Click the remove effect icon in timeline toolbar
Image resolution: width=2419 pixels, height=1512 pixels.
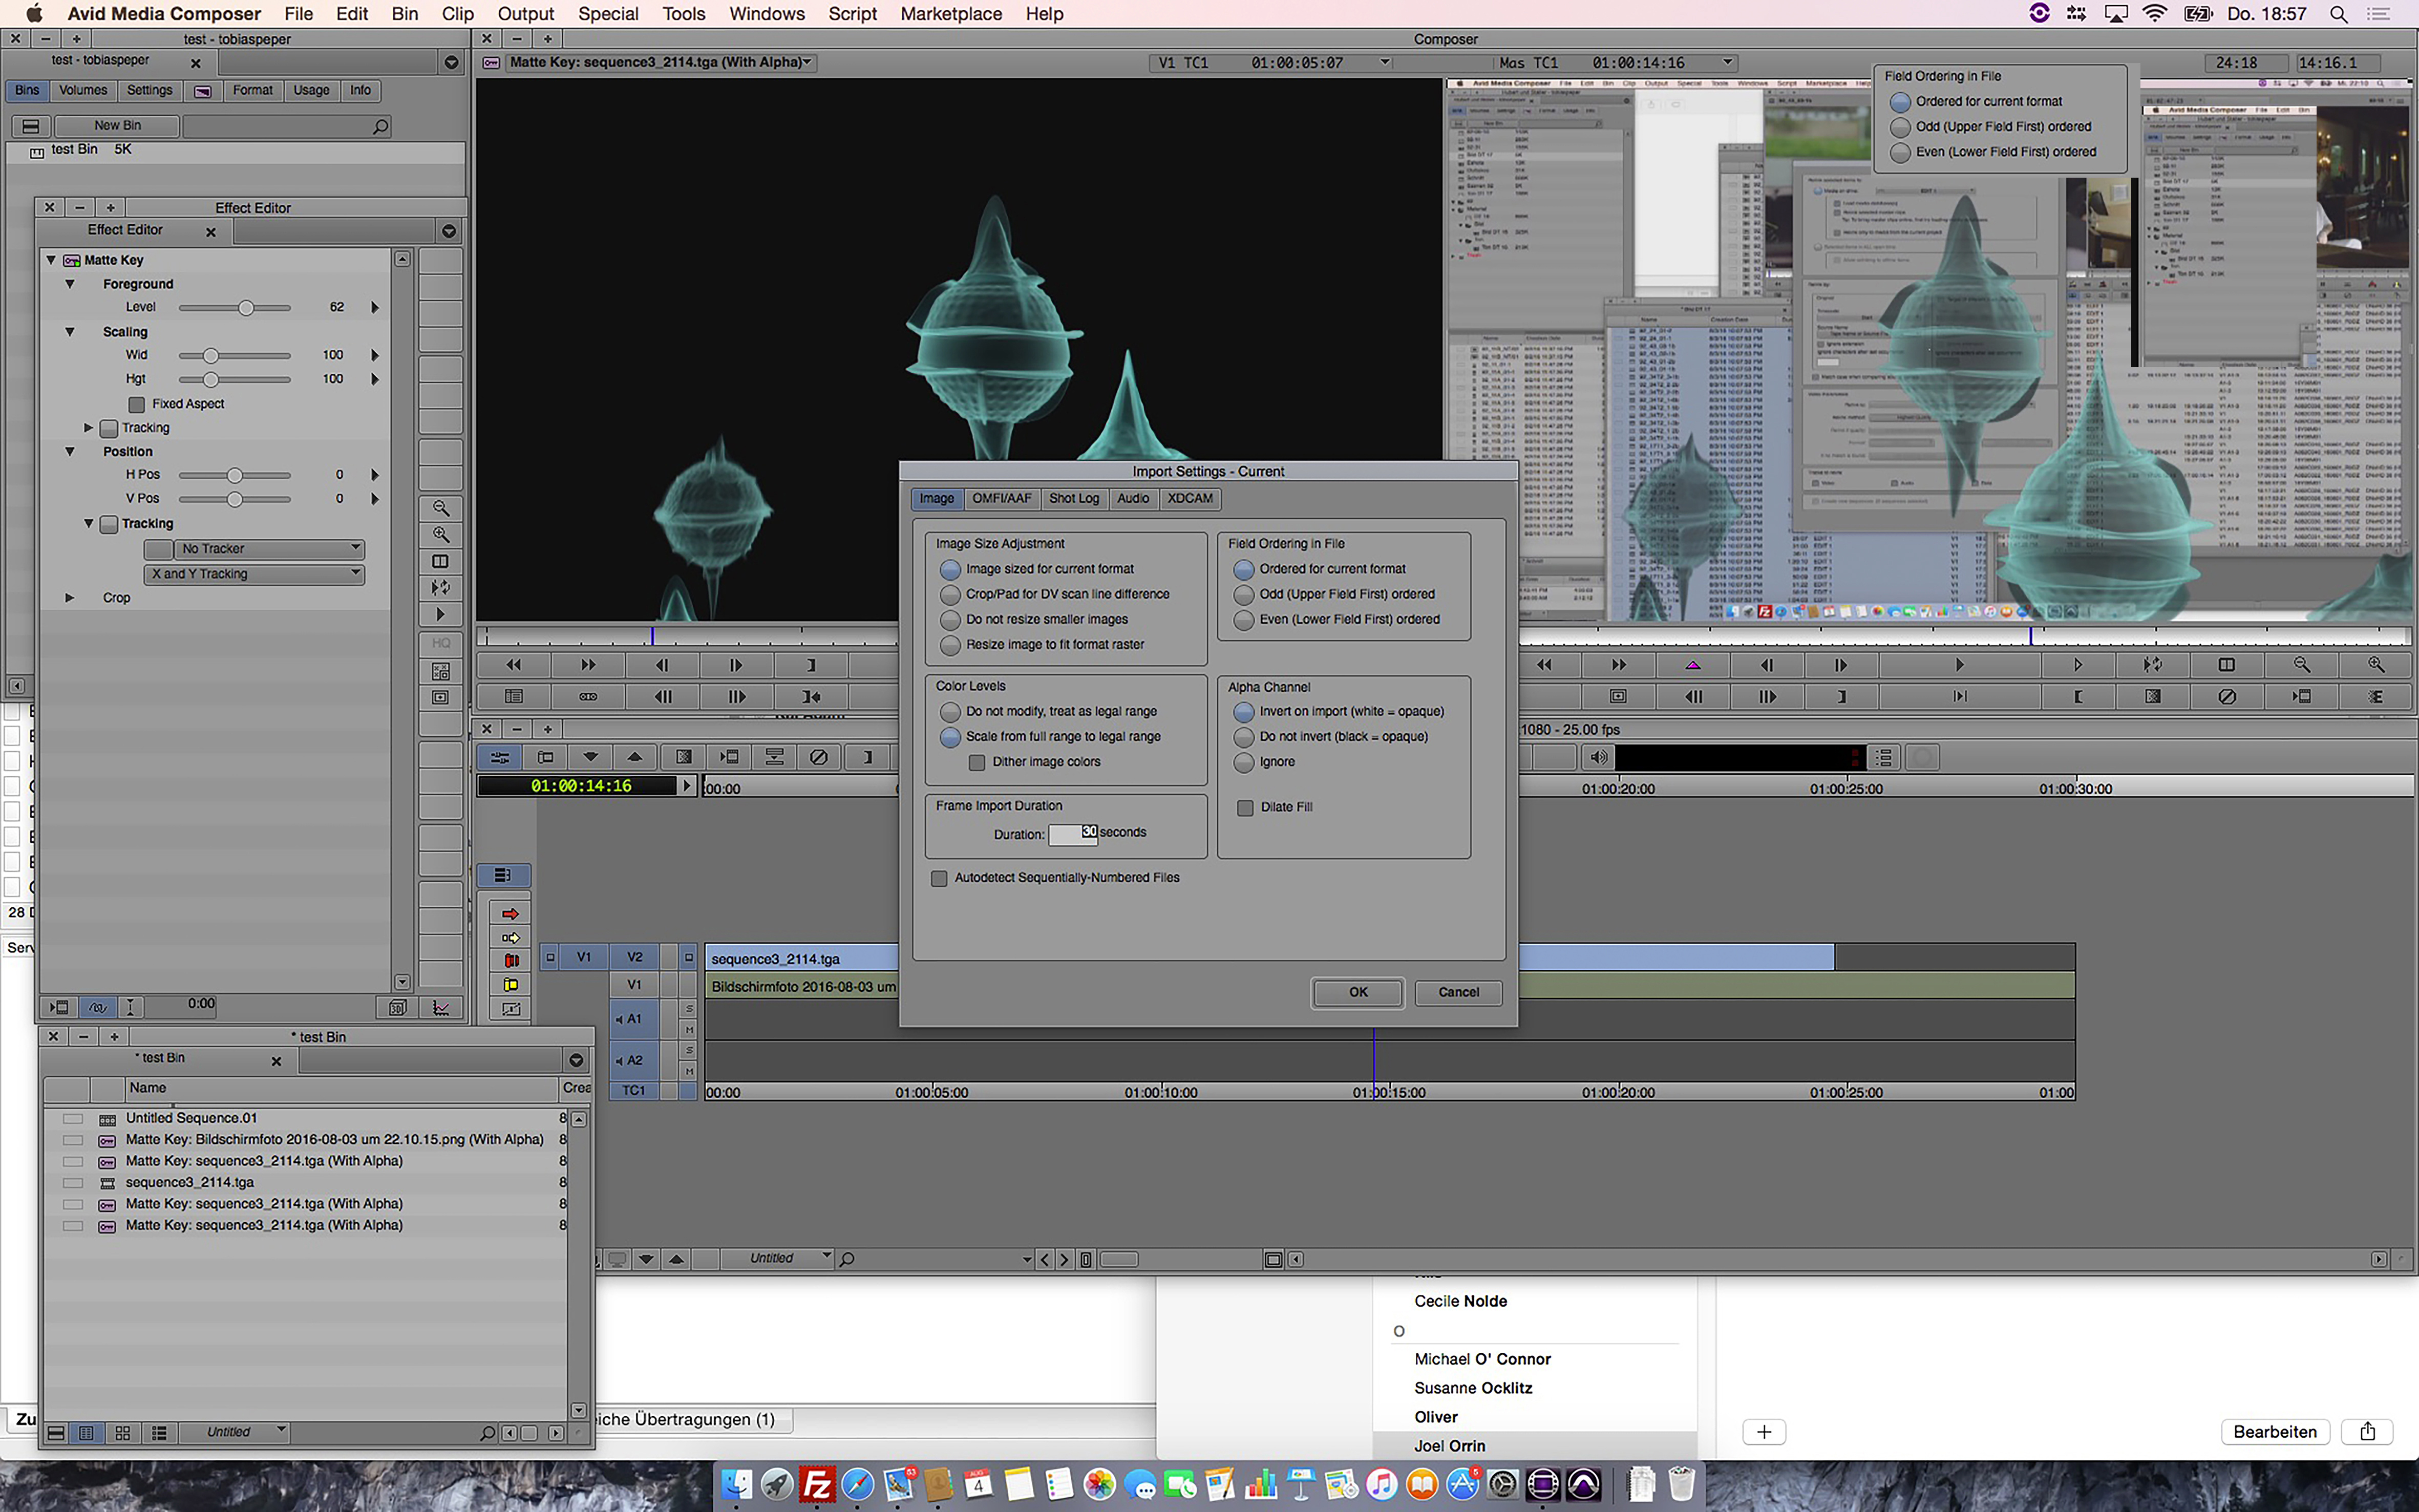[819, 757]
